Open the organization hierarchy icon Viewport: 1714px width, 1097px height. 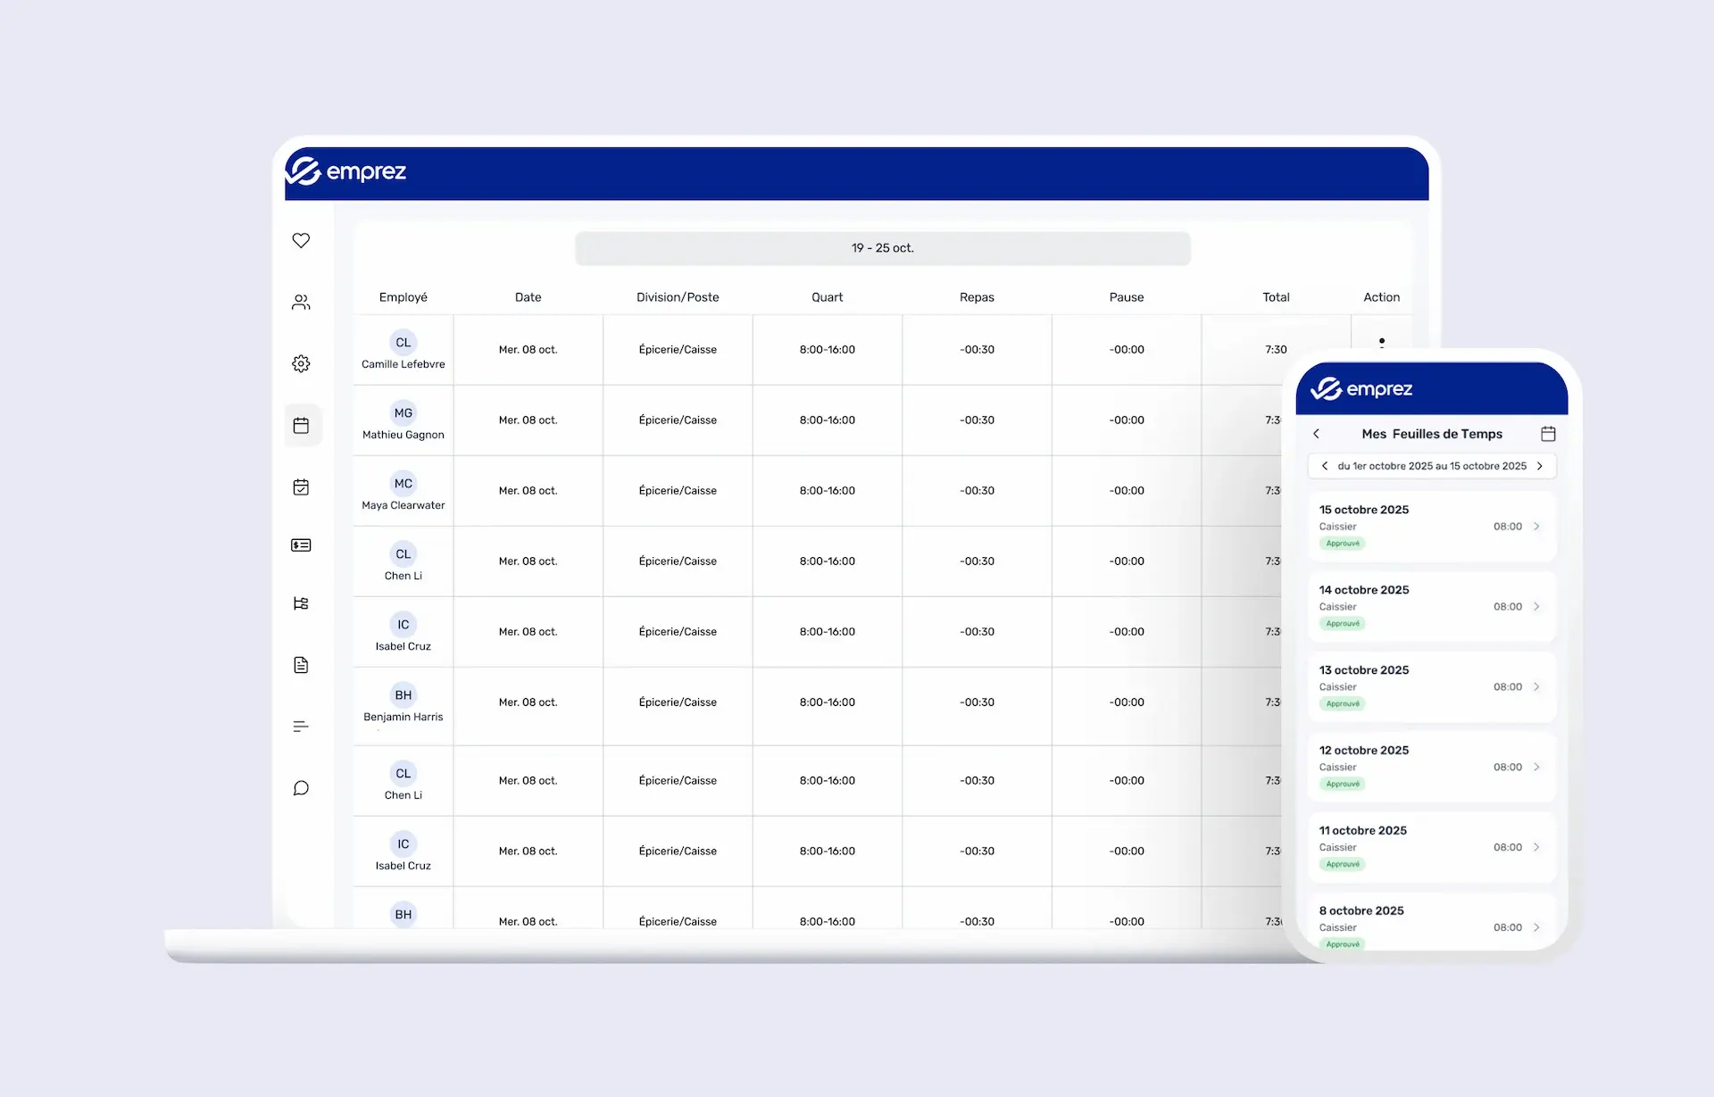pyautogui.click(x=301, y=603)
